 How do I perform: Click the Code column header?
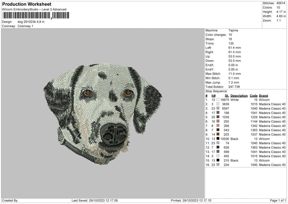(x=254, y=95)
